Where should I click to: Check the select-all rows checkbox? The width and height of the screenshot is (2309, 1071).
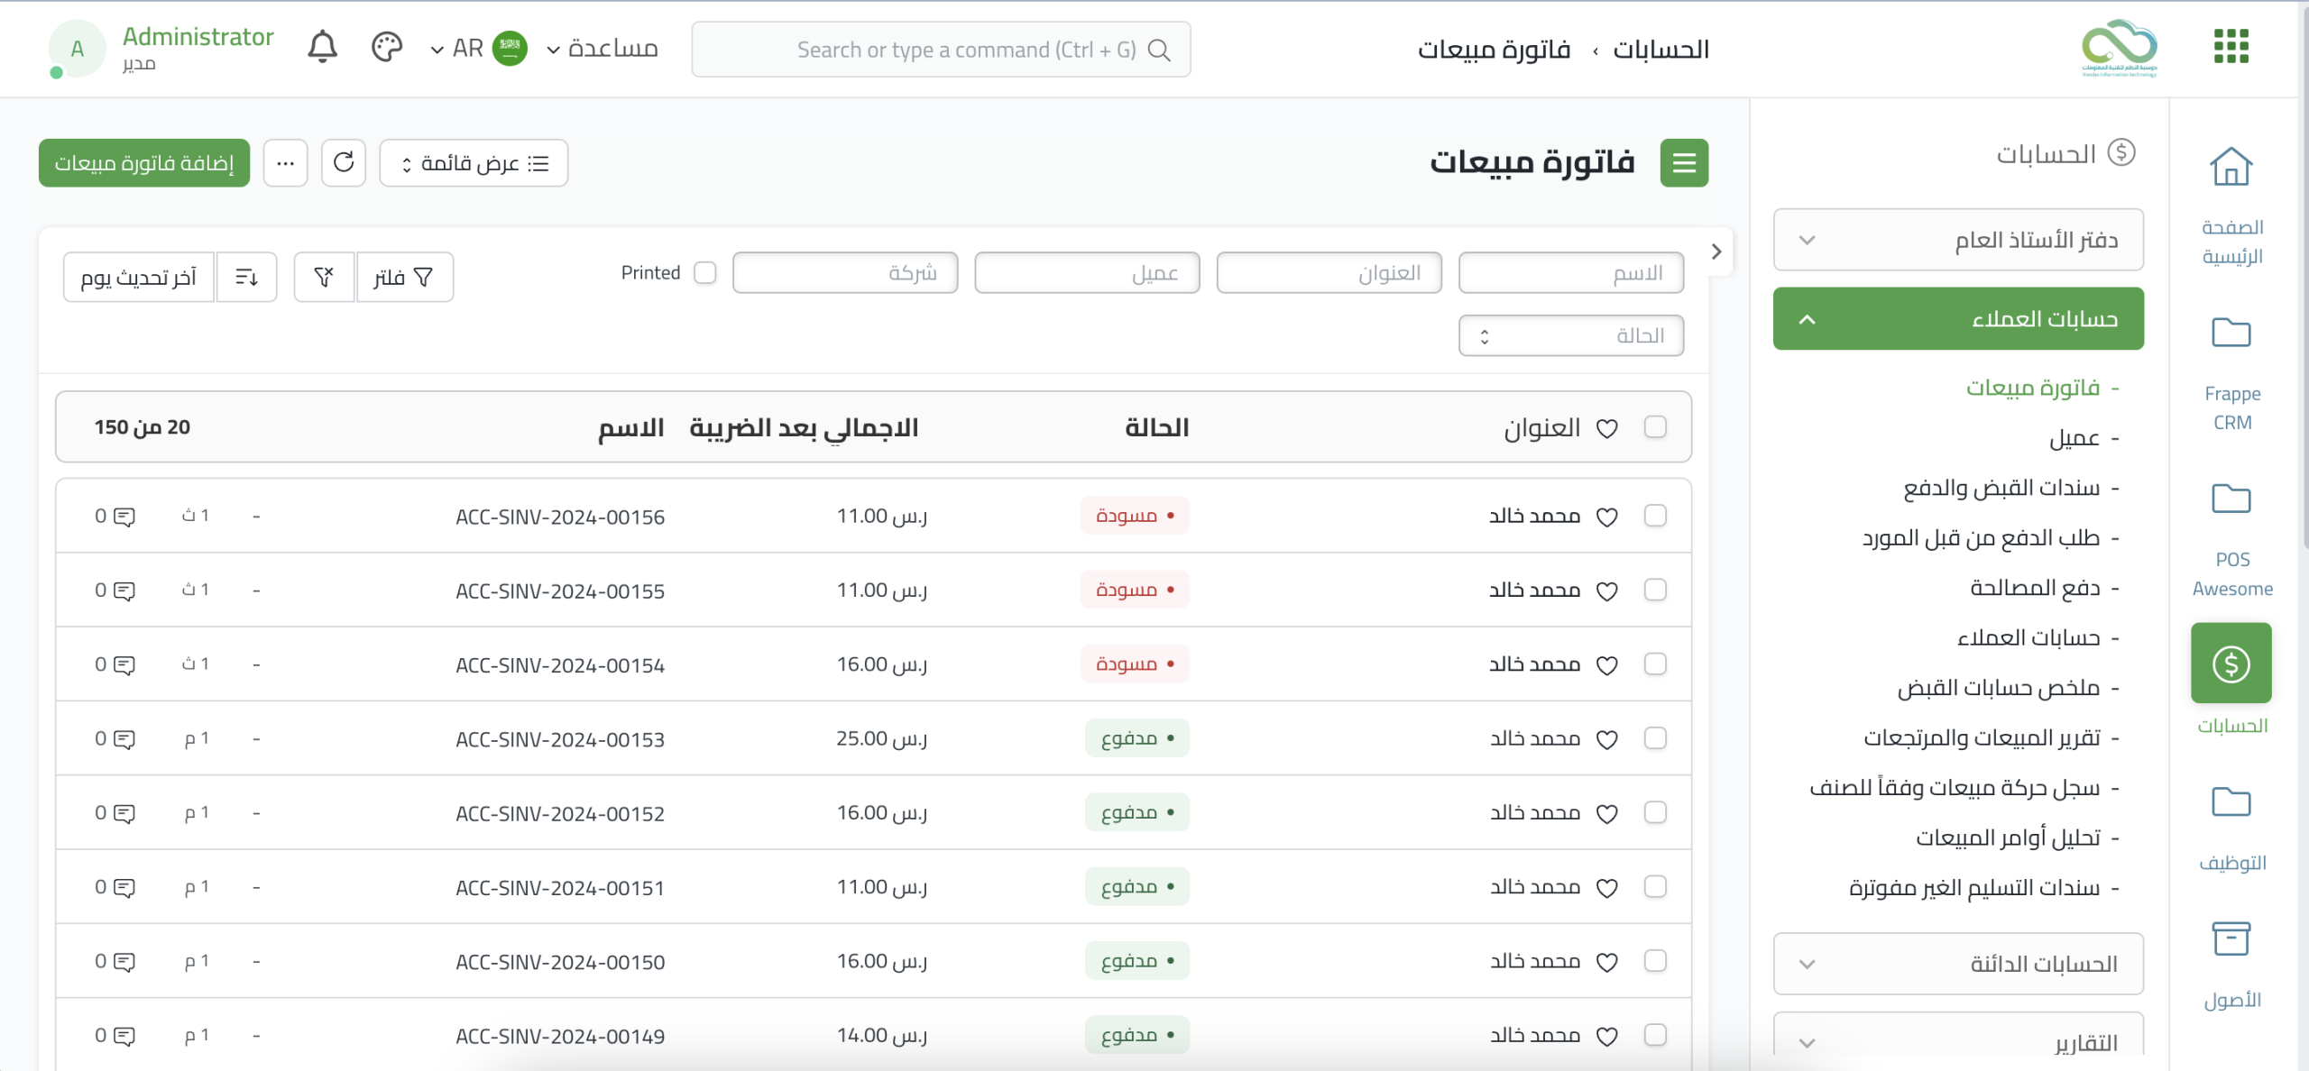coord(1655,426)
